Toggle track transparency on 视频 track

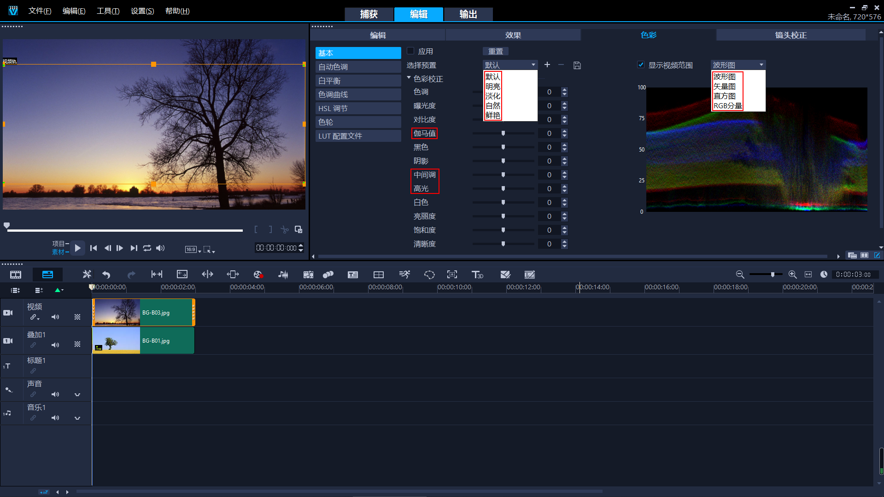[x=77, y=317]
